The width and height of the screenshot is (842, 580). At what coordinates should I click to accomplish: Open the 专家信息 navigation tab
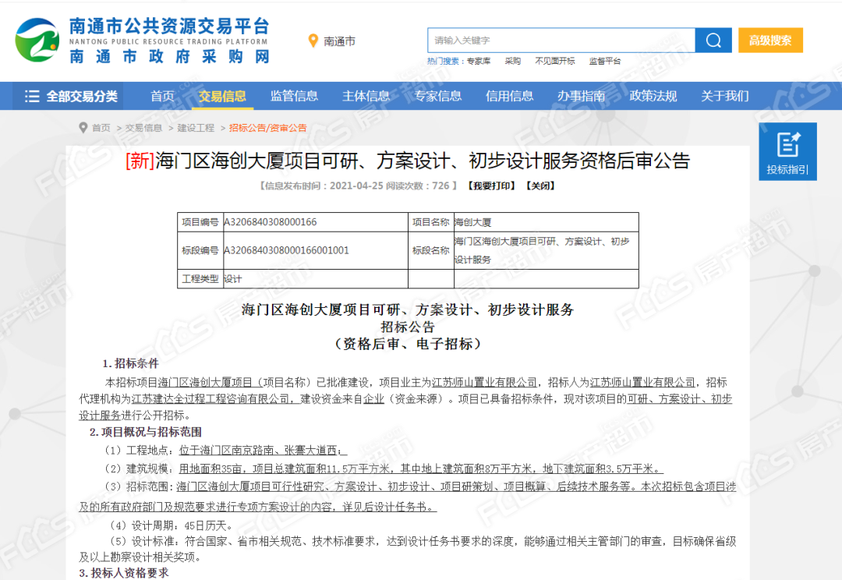pos(437,96)
